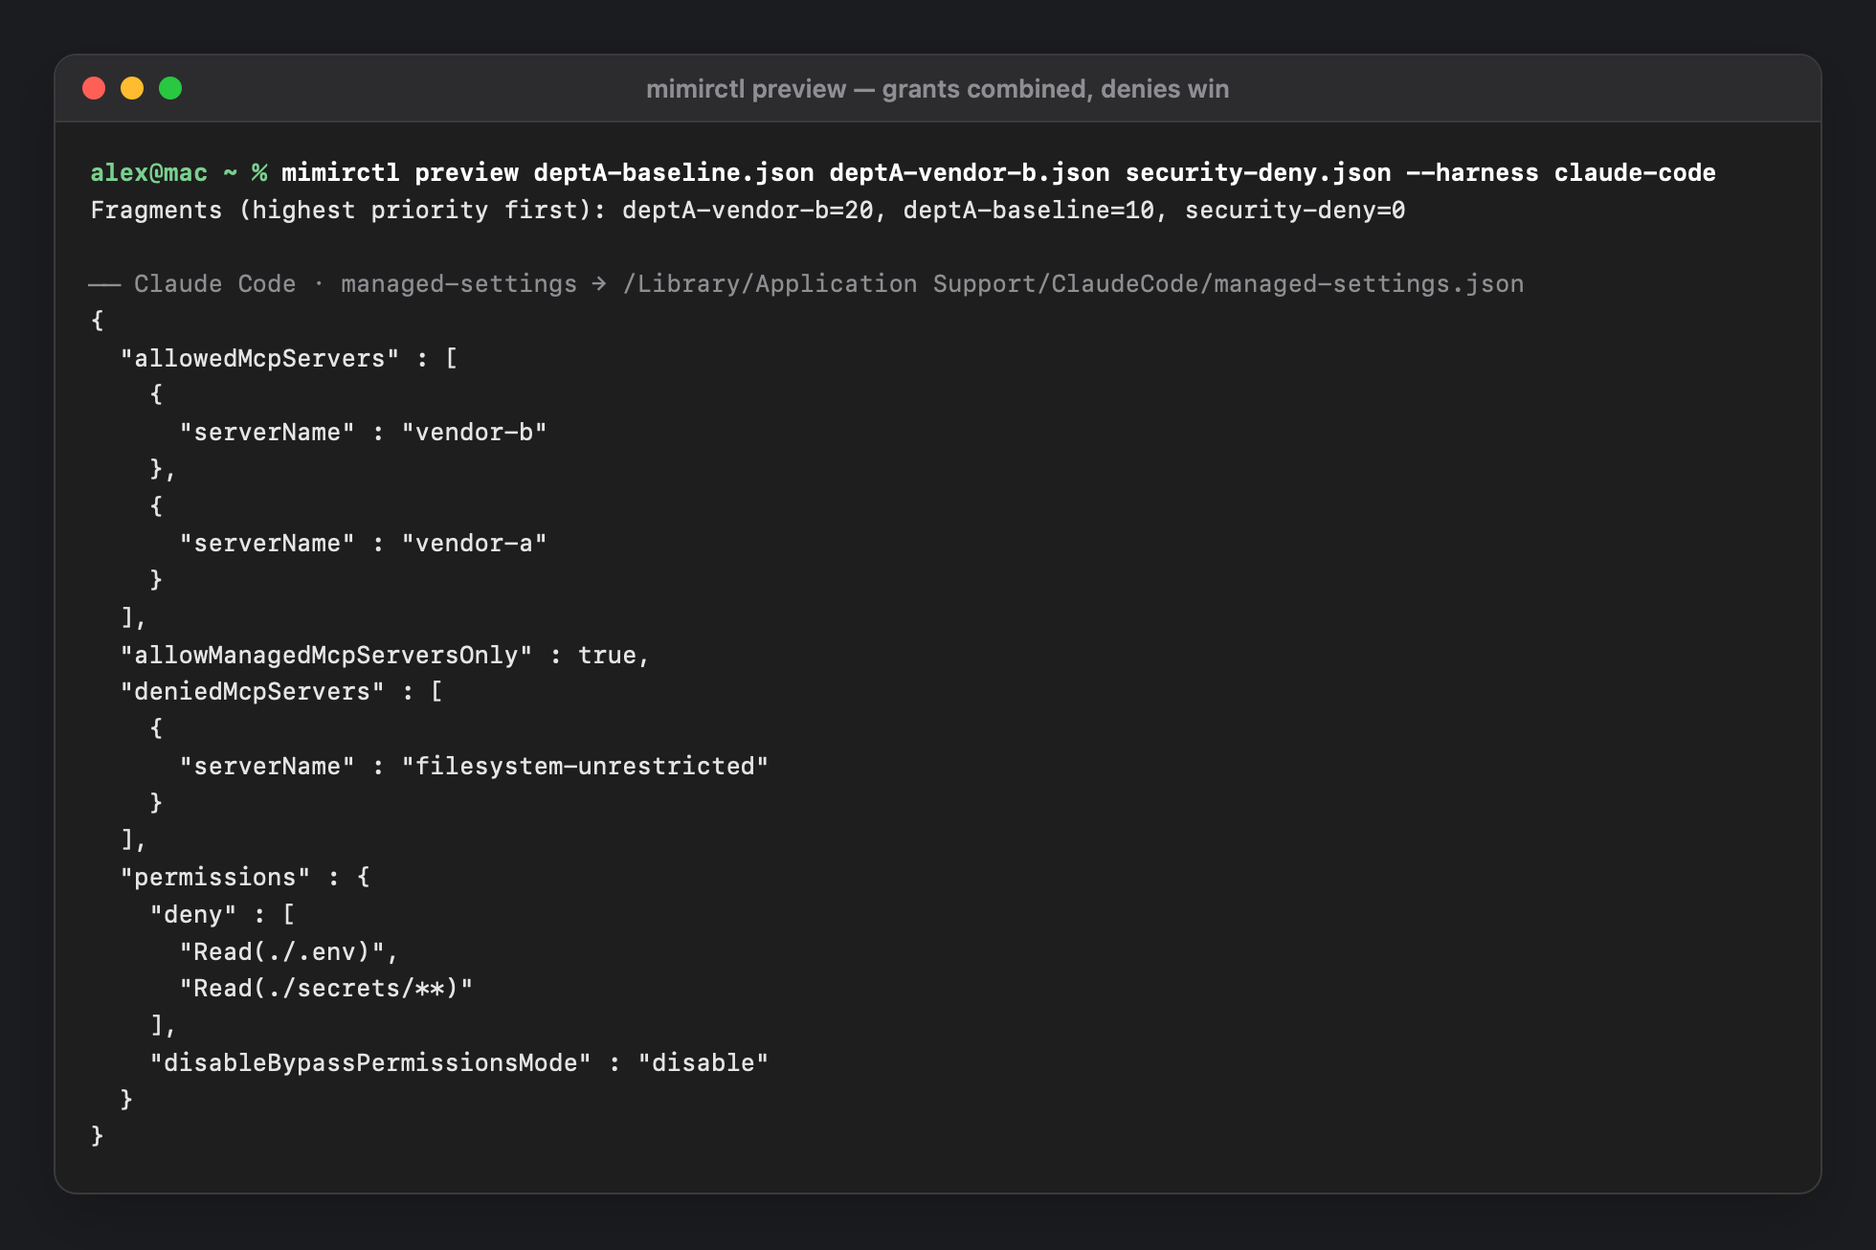The width and height of the screenshot is (1876, 1250).
Task: Click 'deptA-vendor-b.json' in the command
Action: [970, 172]
